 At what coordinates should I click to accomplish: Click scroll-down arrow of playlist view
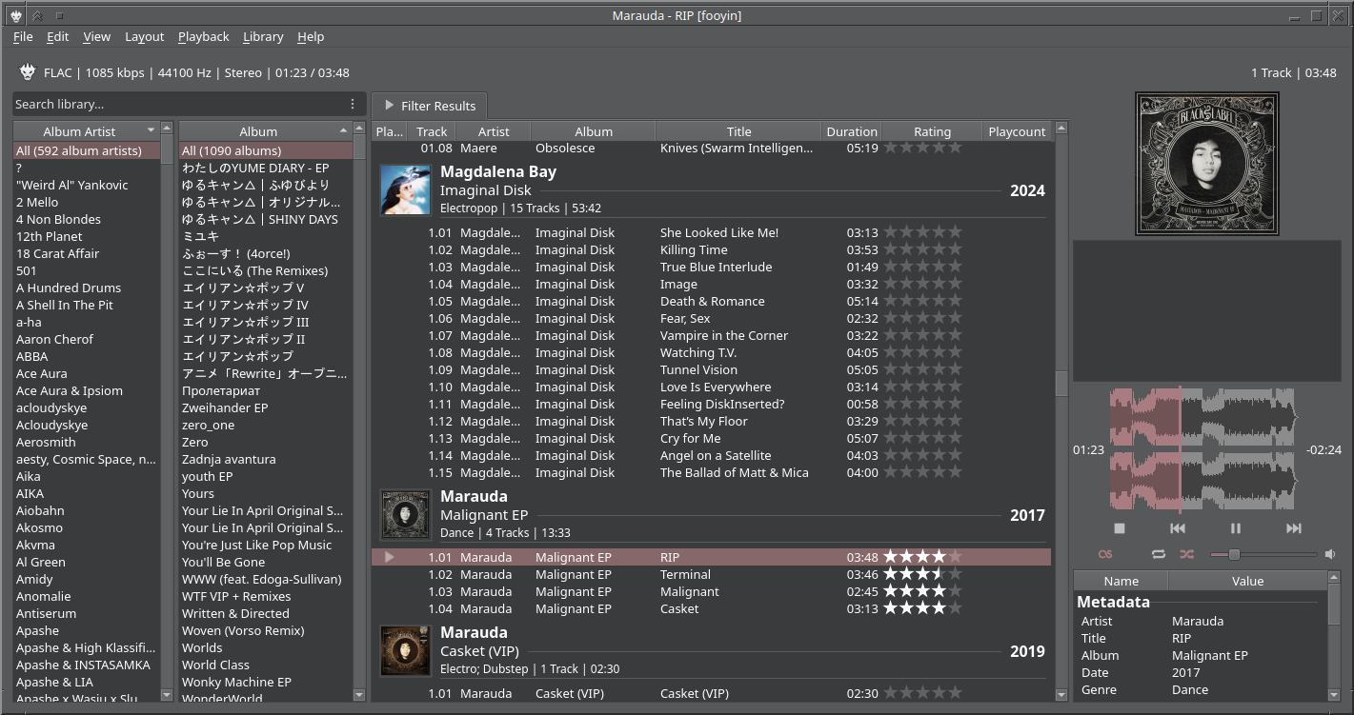click(x=1061, y=696)
